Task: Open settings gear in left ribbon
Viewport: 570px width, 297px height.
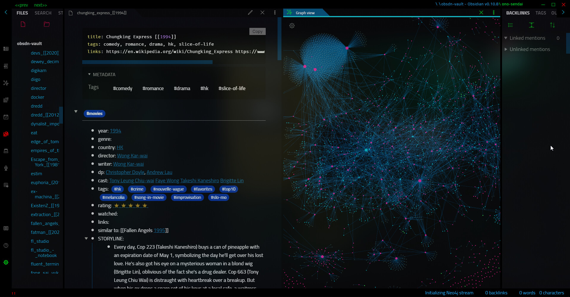Action: pos(6,262)
